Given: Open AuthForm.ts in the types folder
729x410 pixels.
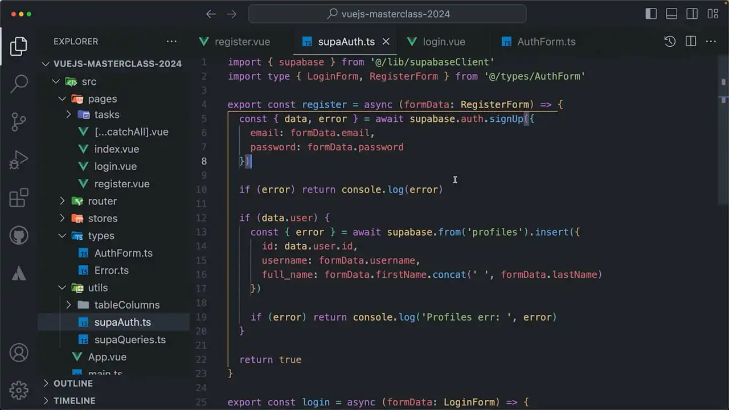Looking at the screenshot, I should coord(114,253).
